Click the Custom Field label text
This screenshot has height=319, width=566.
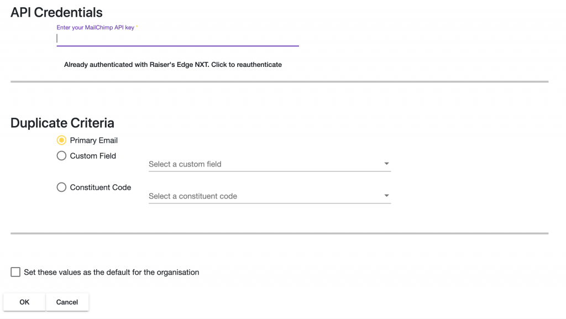(x=93, y=156)
